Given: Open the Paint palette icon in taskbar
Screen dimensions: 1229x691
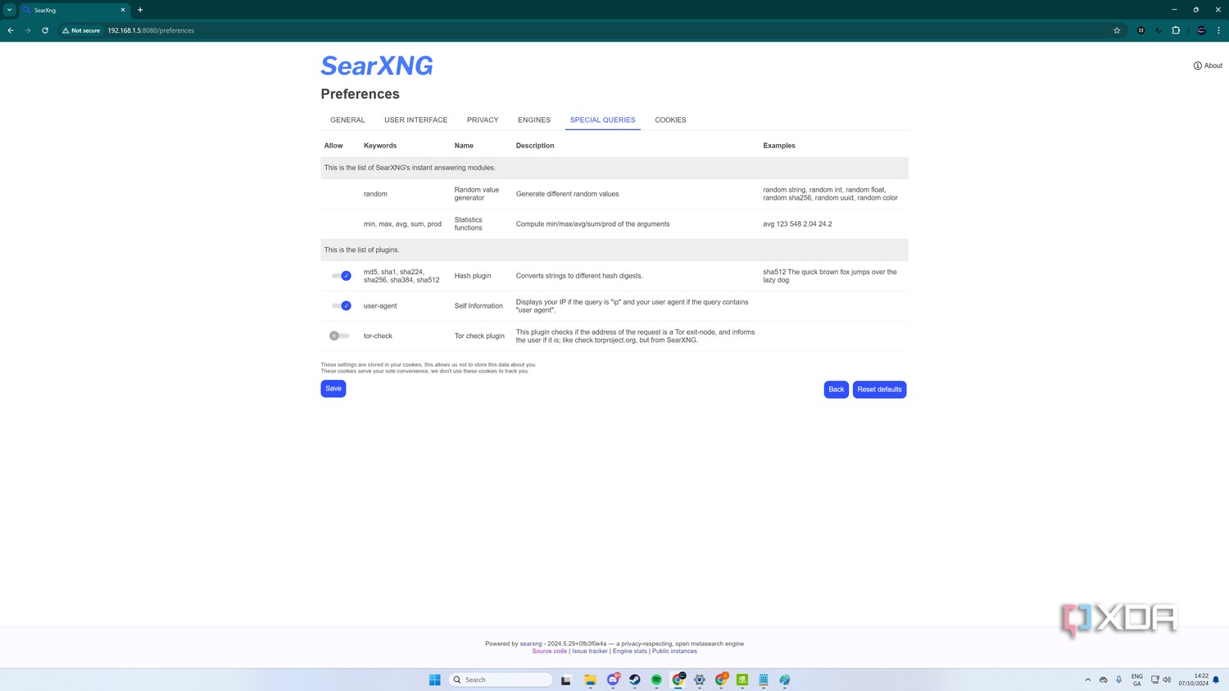Looking at the screenshot, I should click(x=785, y=680).
